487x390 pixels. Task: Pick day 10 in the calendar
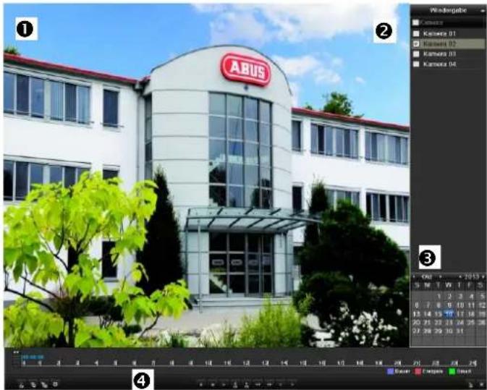coord(460,305)
